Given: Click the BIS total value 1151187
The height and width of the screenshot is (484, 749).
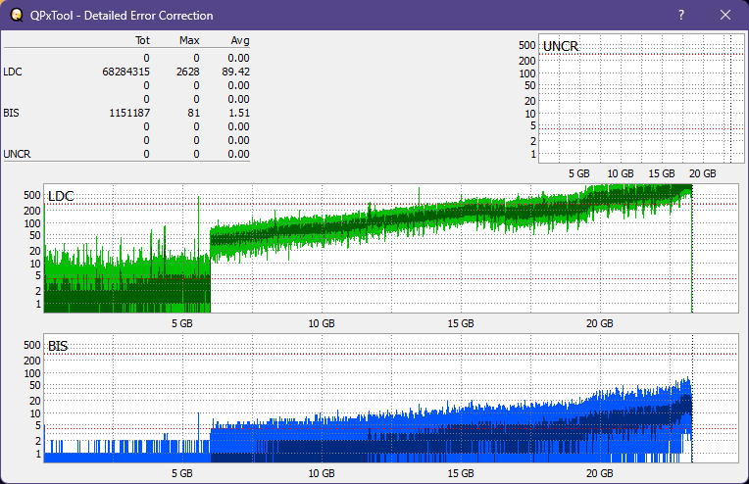Looking at the screenshot, I should click(128, 113).
